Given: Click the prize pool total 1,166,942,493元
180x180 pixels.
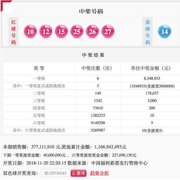Looking at the screenshot, I should click(110, 147).
